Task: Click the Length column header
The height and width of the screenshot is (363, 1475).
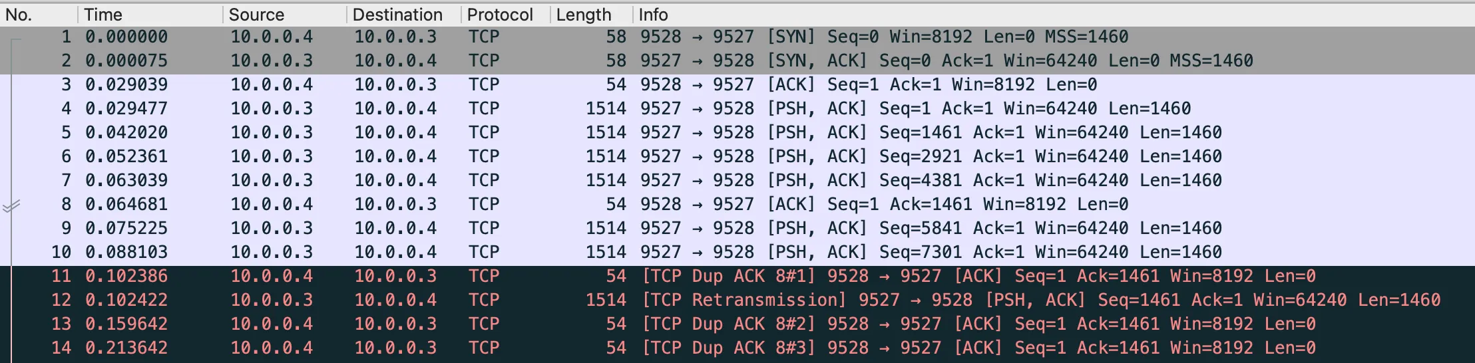Action: click(x=583, y=15)
